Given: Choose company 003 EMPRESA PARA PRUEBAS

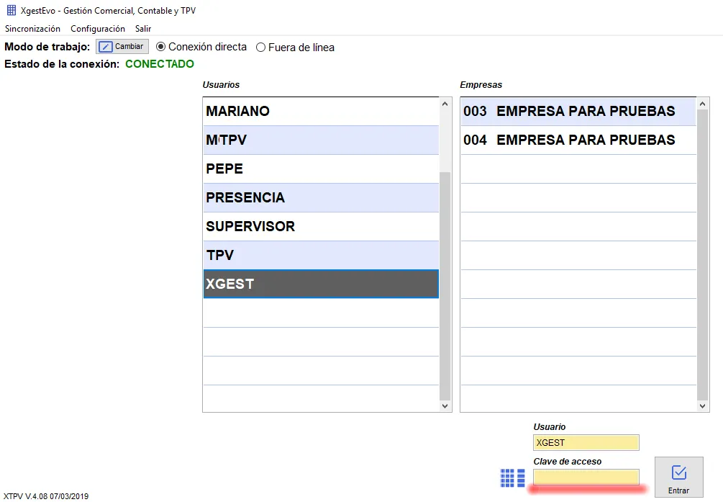Looking at the screenshot, I should (578, 112).
